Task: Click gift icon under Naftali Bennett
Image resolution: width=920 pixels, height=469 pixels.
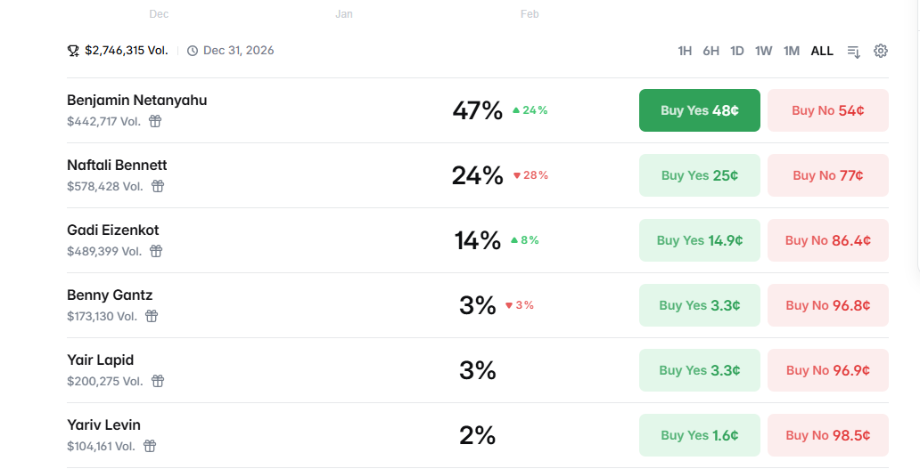Action: [158, 186]
